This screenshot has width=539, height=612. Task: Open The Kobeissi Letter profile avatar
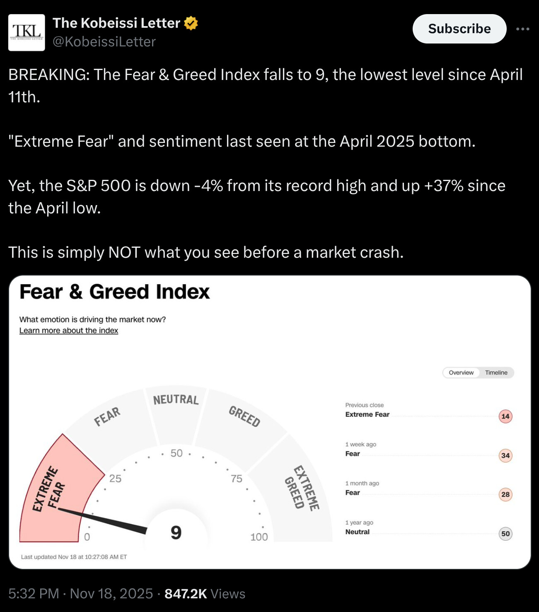27,33
